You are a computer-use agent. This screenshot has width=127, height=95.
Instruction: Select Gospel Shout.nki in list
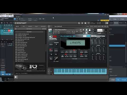pyautogui.click(x=22, y=53)
